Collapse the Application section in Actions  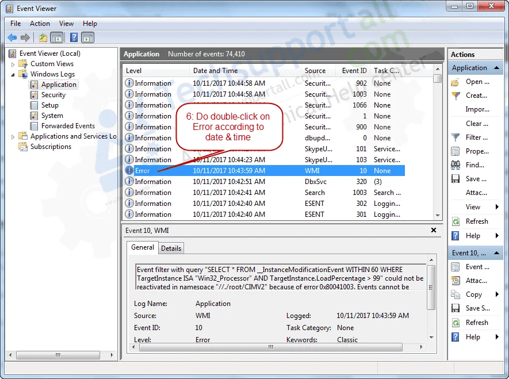coord(496,68)
